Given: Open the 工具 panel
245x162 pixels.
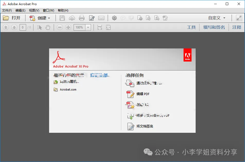Looking at the screenshot, I should [192, 27].
